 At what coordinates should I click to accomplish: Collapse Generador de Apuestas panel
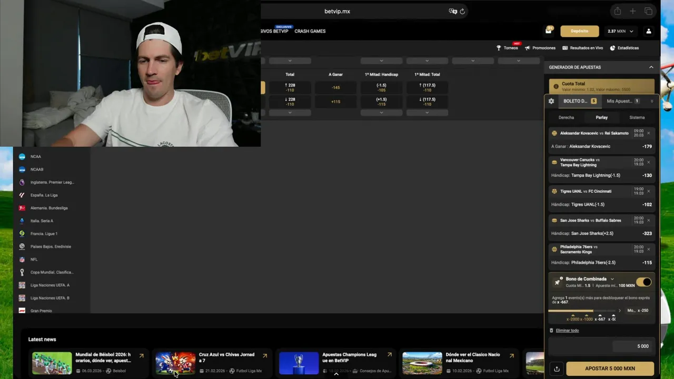click(x=651, y=67)
